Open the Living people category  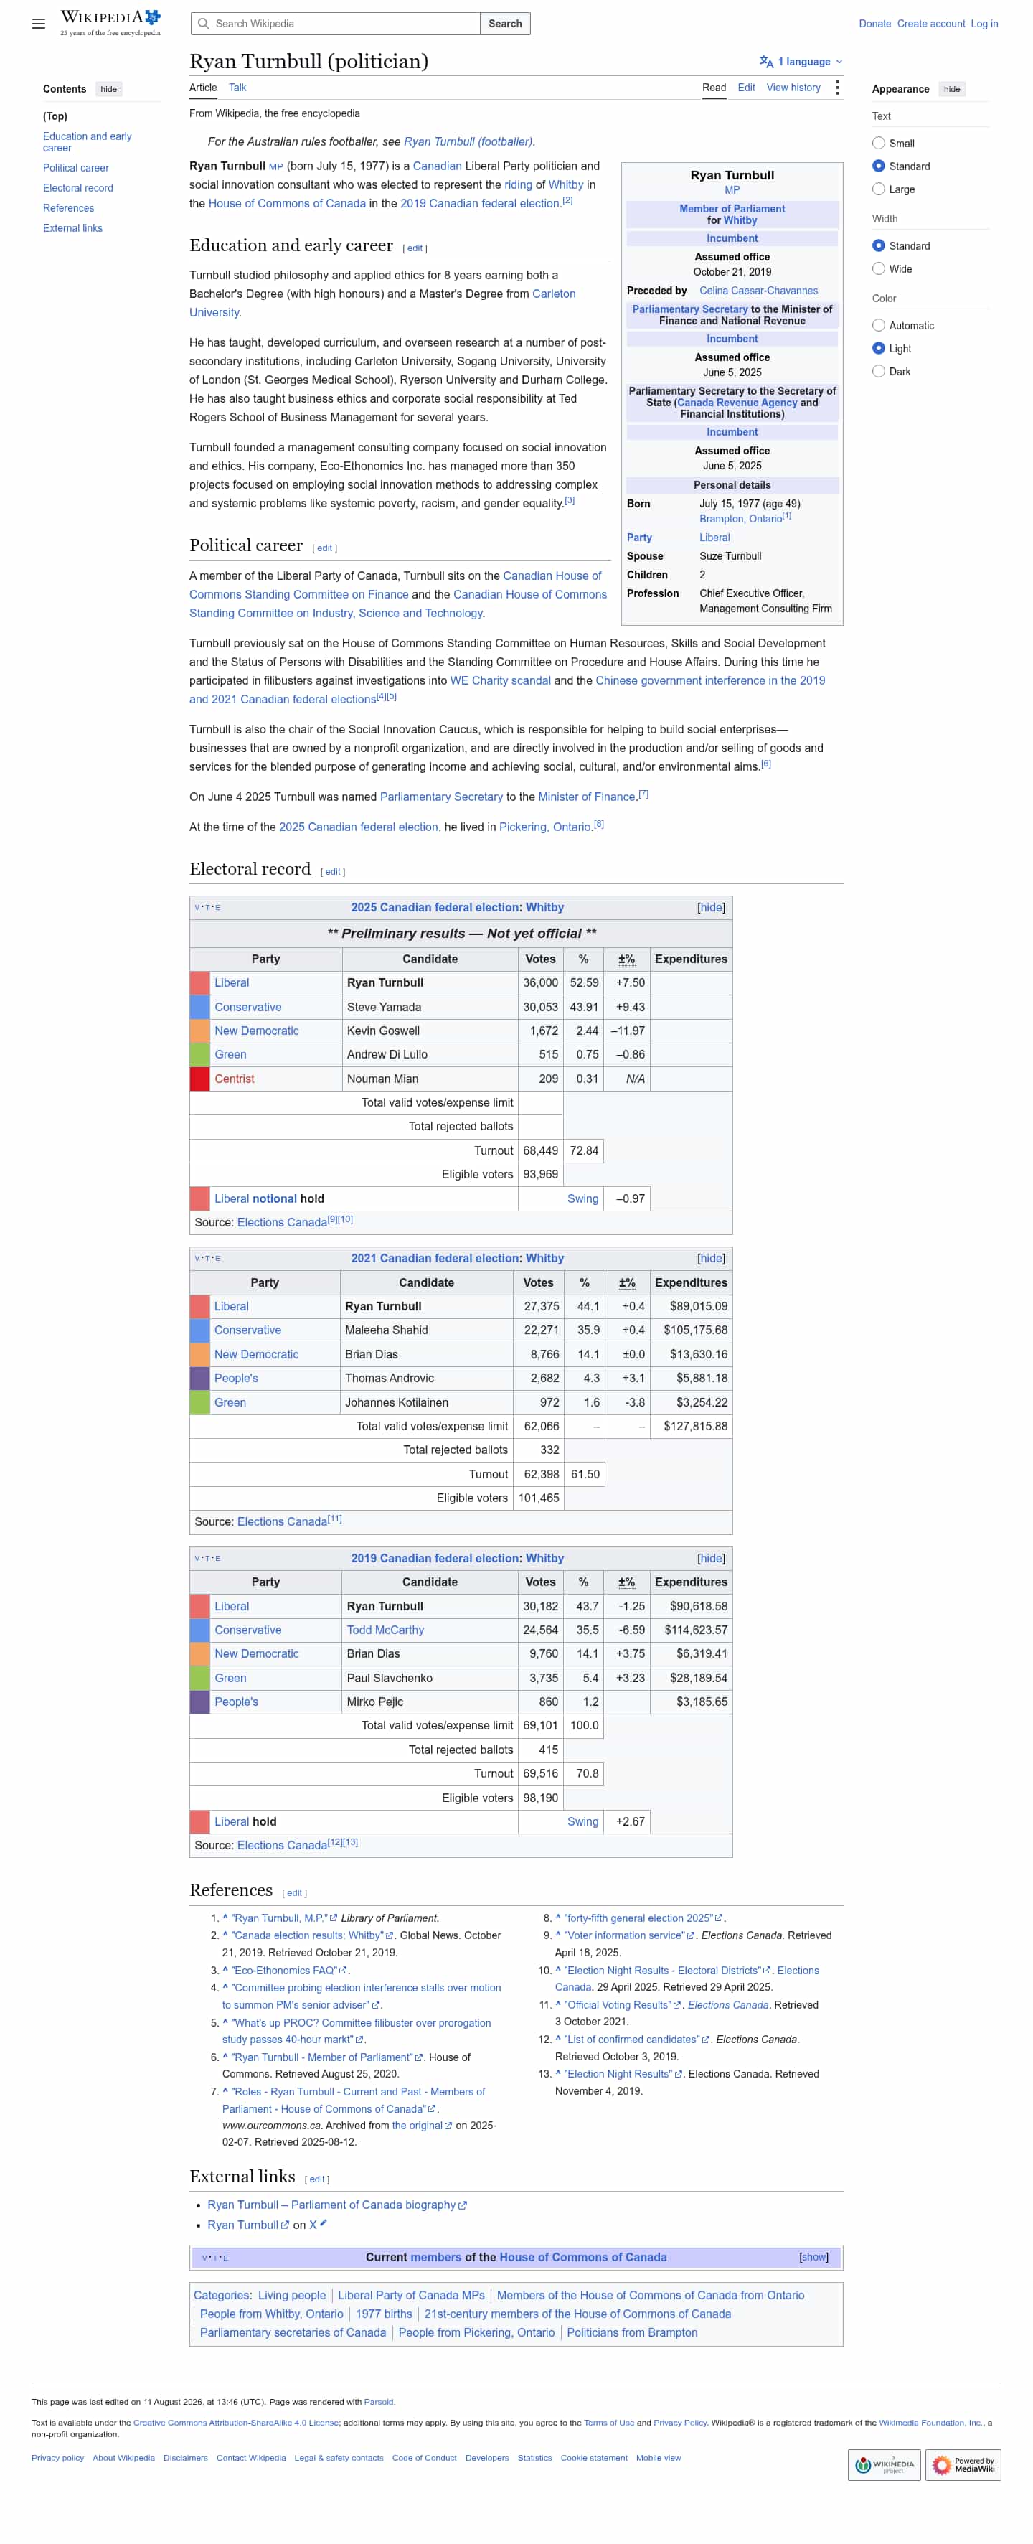[291, 2295]
